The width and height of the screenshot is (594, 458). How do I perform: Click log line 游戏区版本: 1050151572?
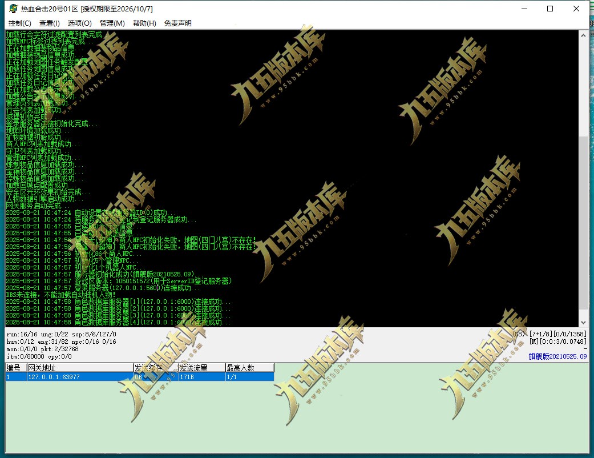[x=119, y=281]
